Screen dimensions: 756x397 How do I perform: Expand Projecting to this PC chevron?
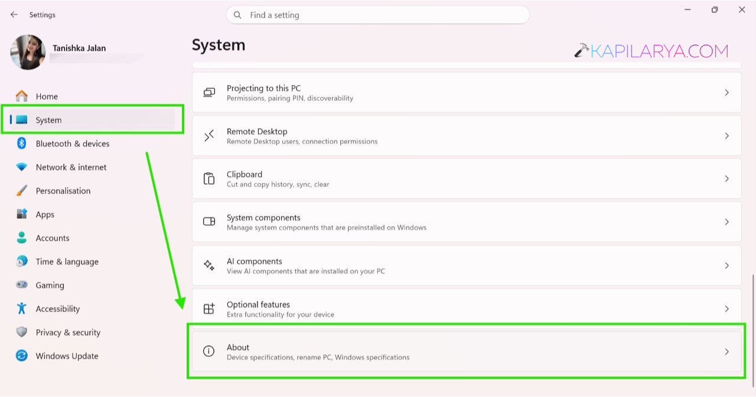pyautogui.click(x=727, y=93)
